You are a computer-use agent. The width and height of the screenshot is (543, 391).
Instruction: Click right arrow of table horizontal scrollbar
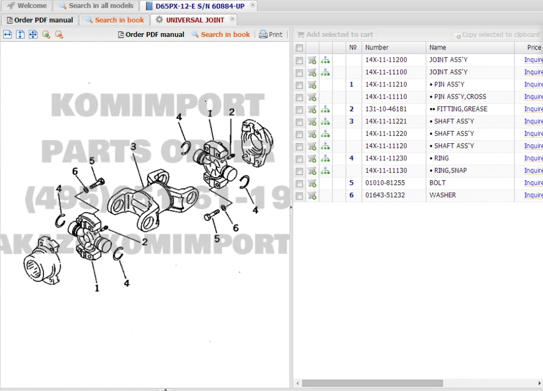[x=539, y=383]
